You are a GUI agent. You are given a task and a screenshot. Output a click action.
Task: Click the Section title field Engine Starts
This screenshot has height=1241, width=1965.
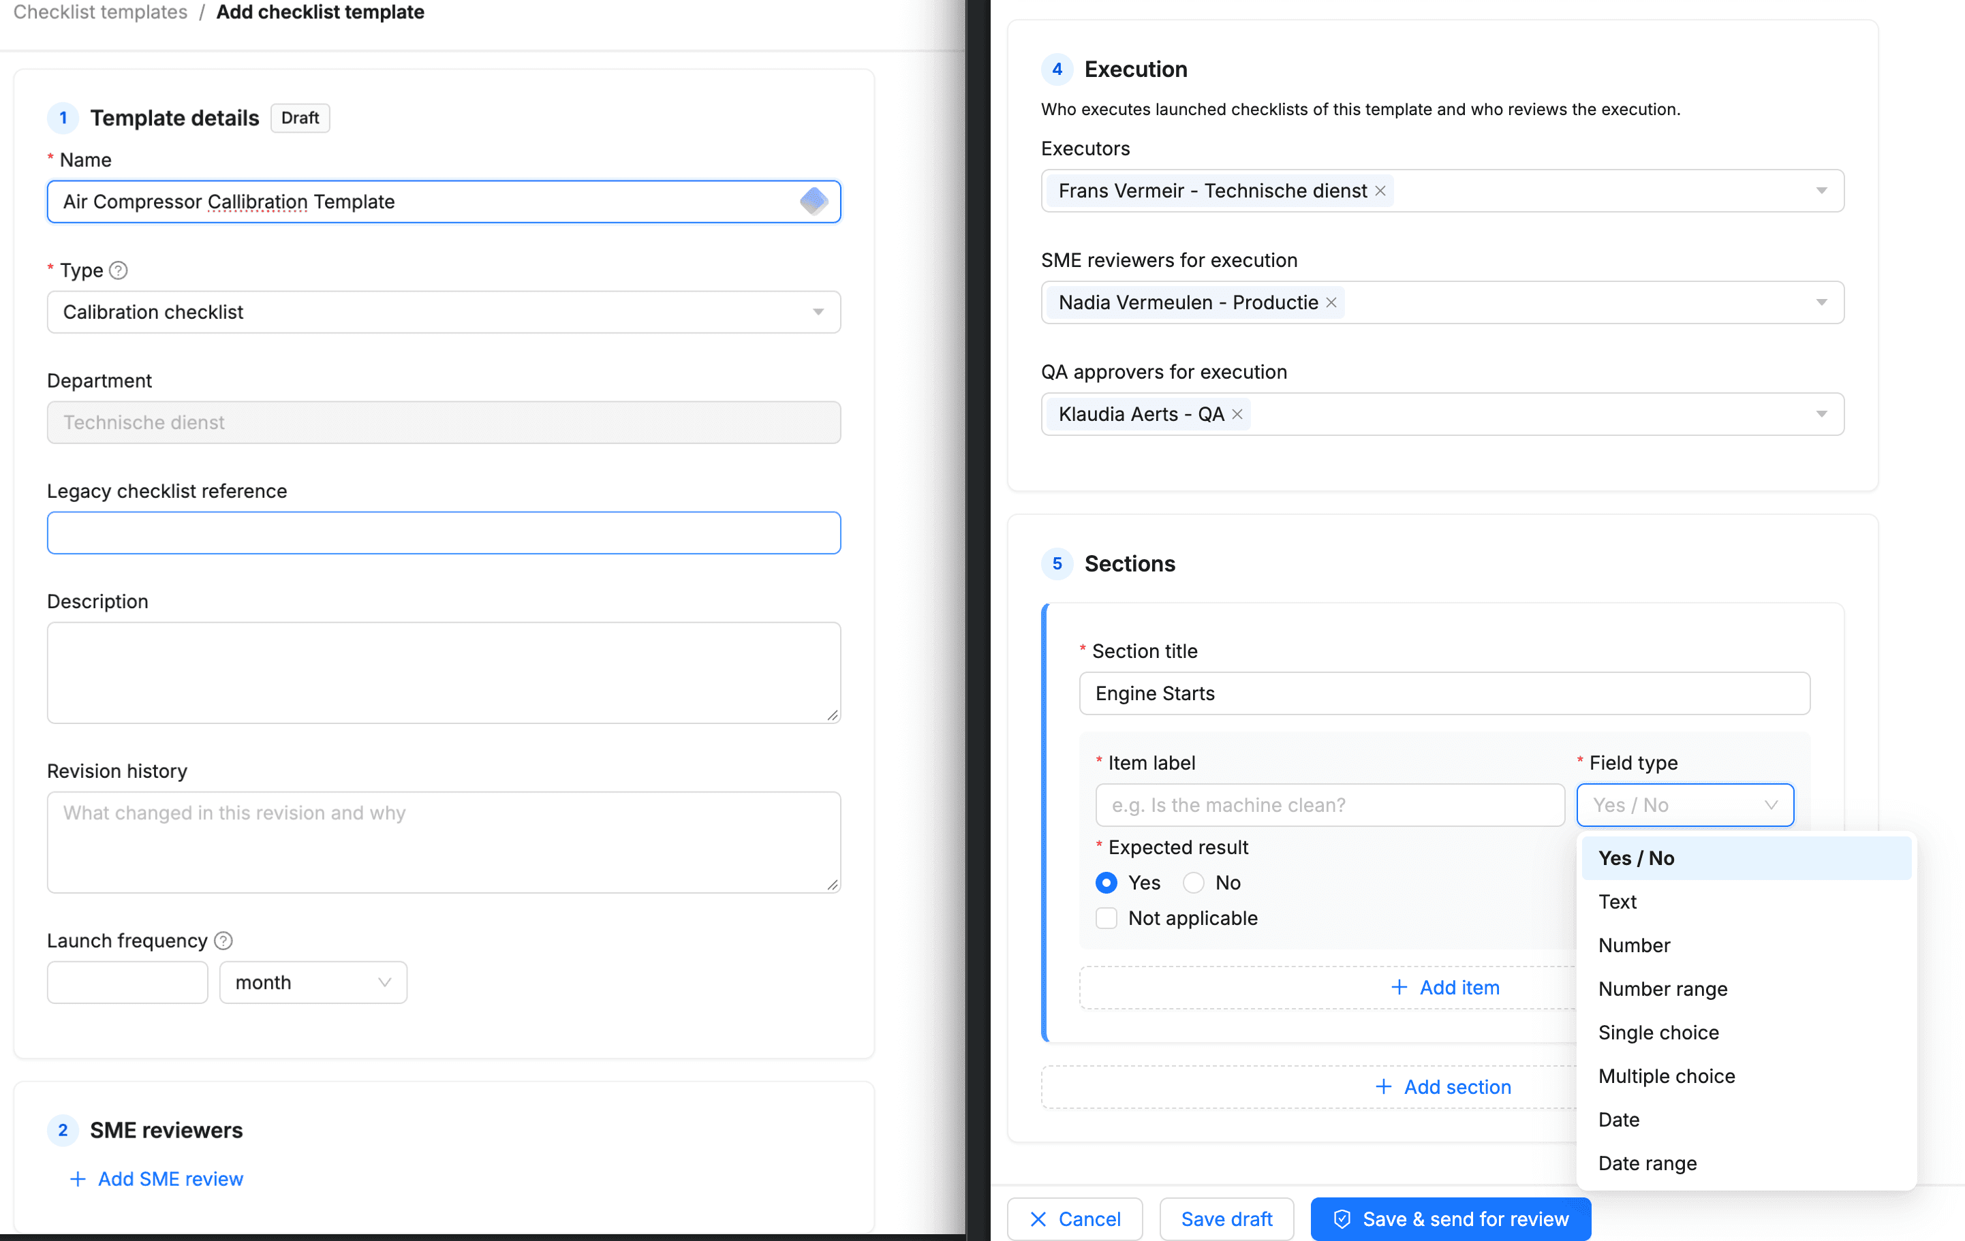point(1444,693)
